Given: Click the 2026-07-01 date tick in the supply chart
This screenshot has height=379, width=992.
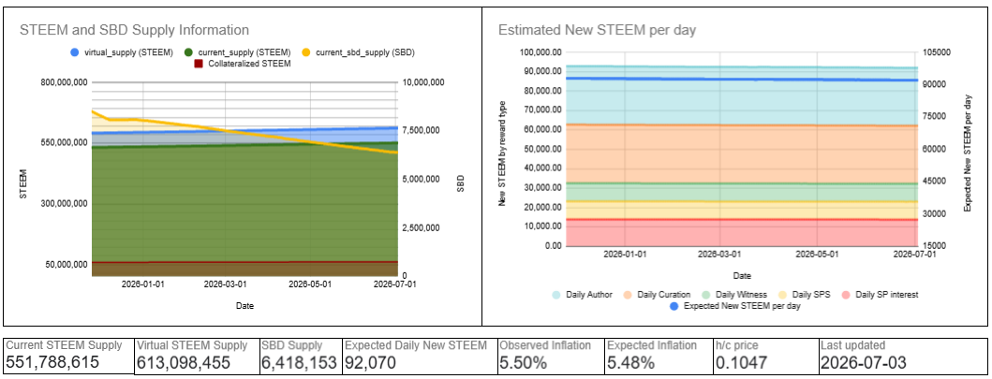Looking at the screenshot, I should (x=394, y=284).
